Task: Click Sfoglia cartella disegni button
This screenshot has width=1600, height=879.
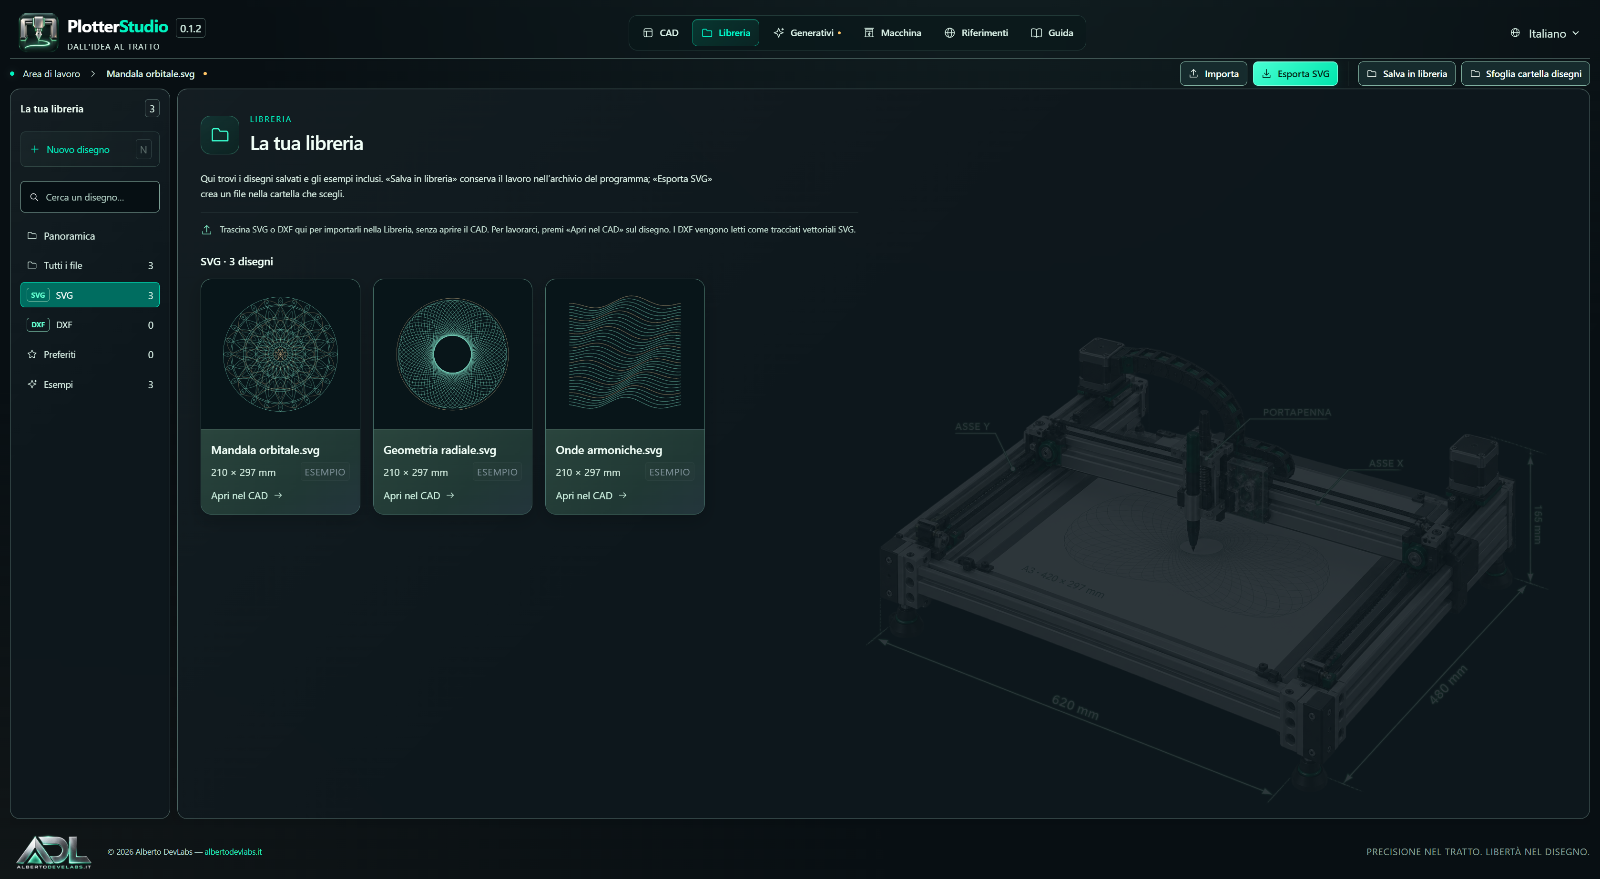Action: (x=1525, y=74)
